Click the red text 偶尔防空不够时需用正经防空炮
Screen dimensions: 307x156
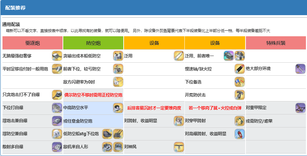click(x=93, y=95)
